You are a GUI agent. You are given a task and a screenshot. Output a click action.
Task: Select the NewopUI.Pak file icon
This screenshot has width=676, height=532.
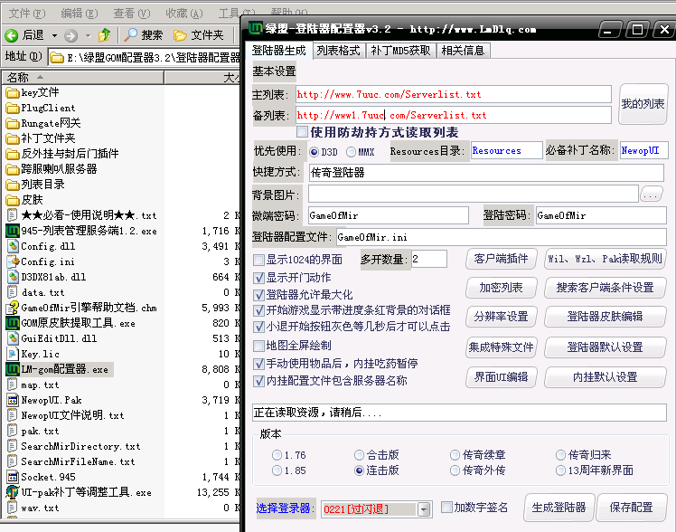[x=13, y=400]
